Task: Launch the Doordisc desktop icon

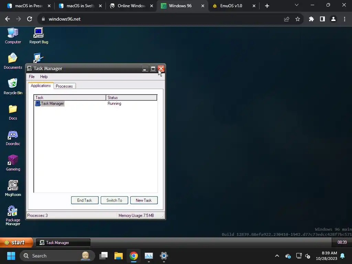Action: coord(13,137)
